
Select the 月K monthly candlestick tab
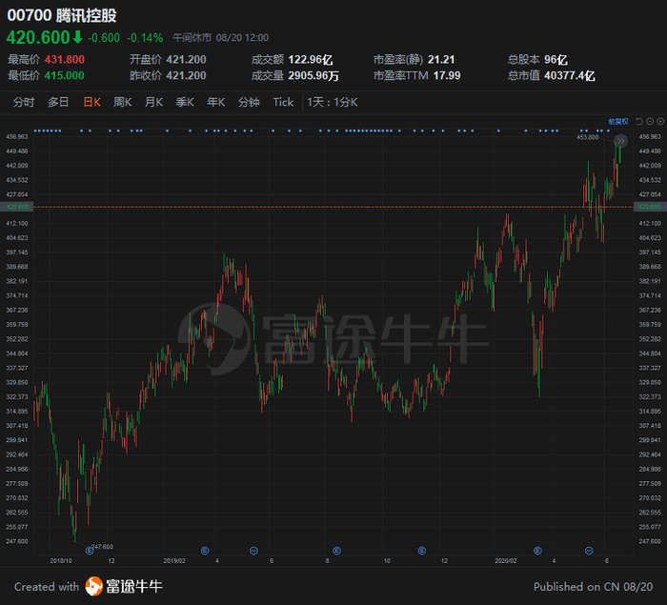click(x=153, y=102)
